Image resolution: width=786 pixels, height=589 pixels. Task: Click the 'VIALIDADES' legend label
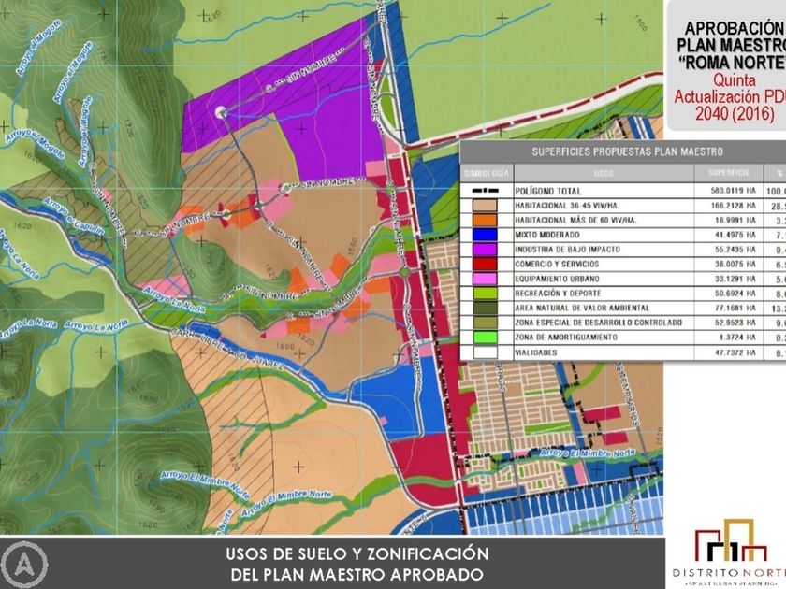click(x=535, y=352)
